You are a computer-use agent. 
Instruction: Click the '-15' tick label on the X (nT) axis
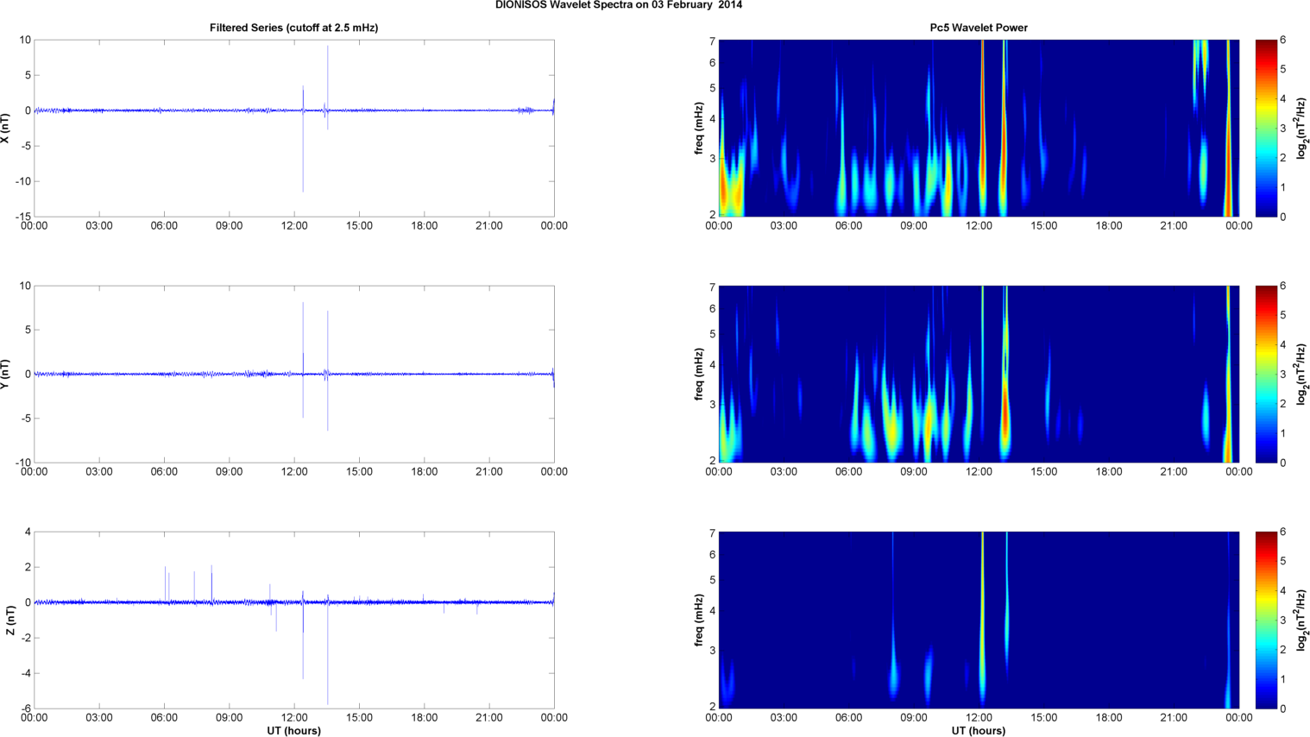[x=22, y=217]
